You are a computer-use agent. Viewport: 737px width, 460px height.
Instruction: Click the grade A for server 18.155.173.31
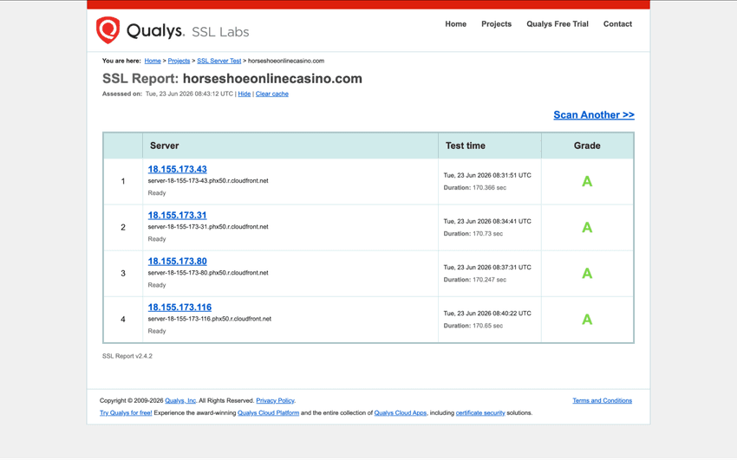point(587,228)
